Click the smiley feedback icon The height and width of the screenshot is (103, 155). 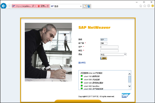coord(153,6)
